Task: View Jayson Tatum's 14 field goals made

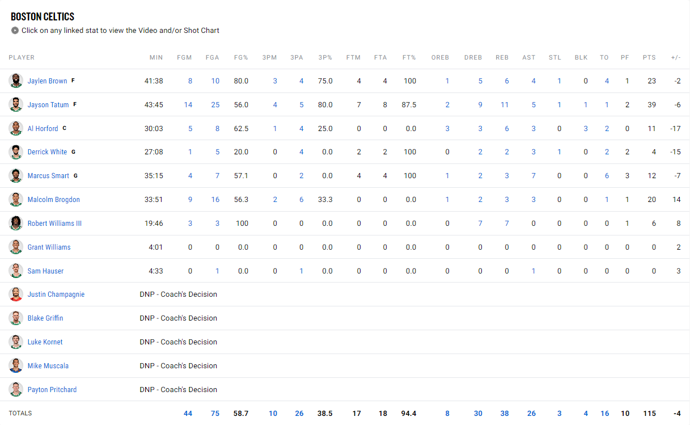Action: [188, 105]
